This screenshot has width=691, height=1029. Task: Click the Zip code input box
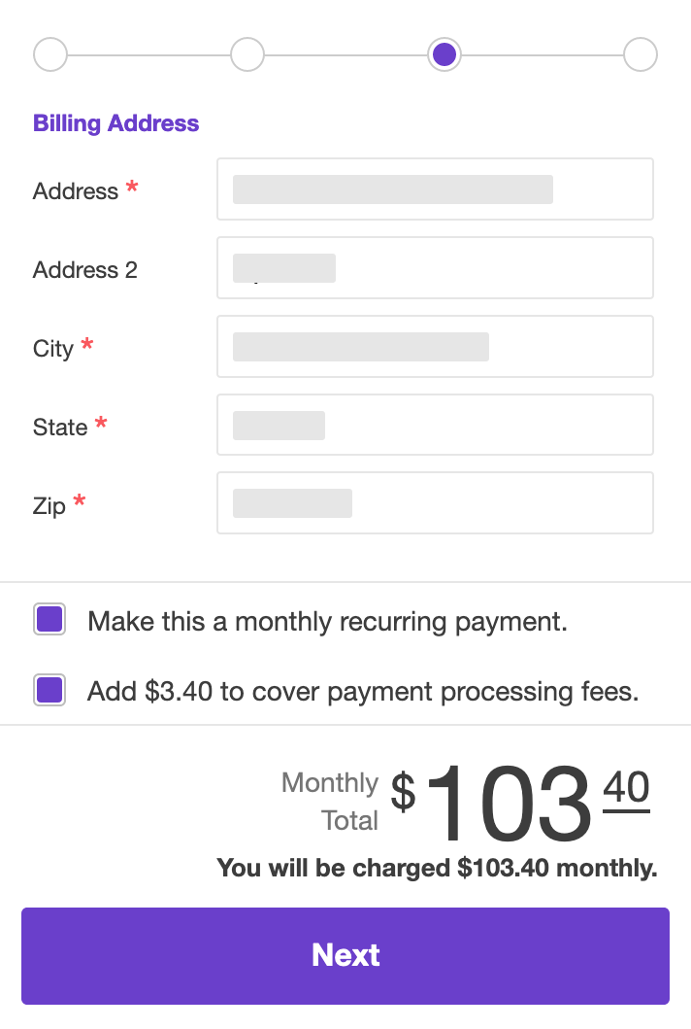[435, 502]
